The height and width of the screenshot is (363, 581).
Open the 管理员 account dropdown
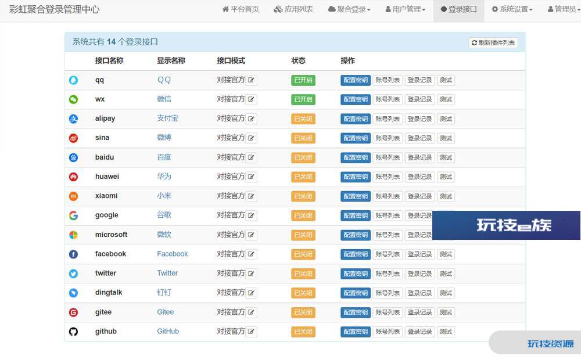point(564,9)
